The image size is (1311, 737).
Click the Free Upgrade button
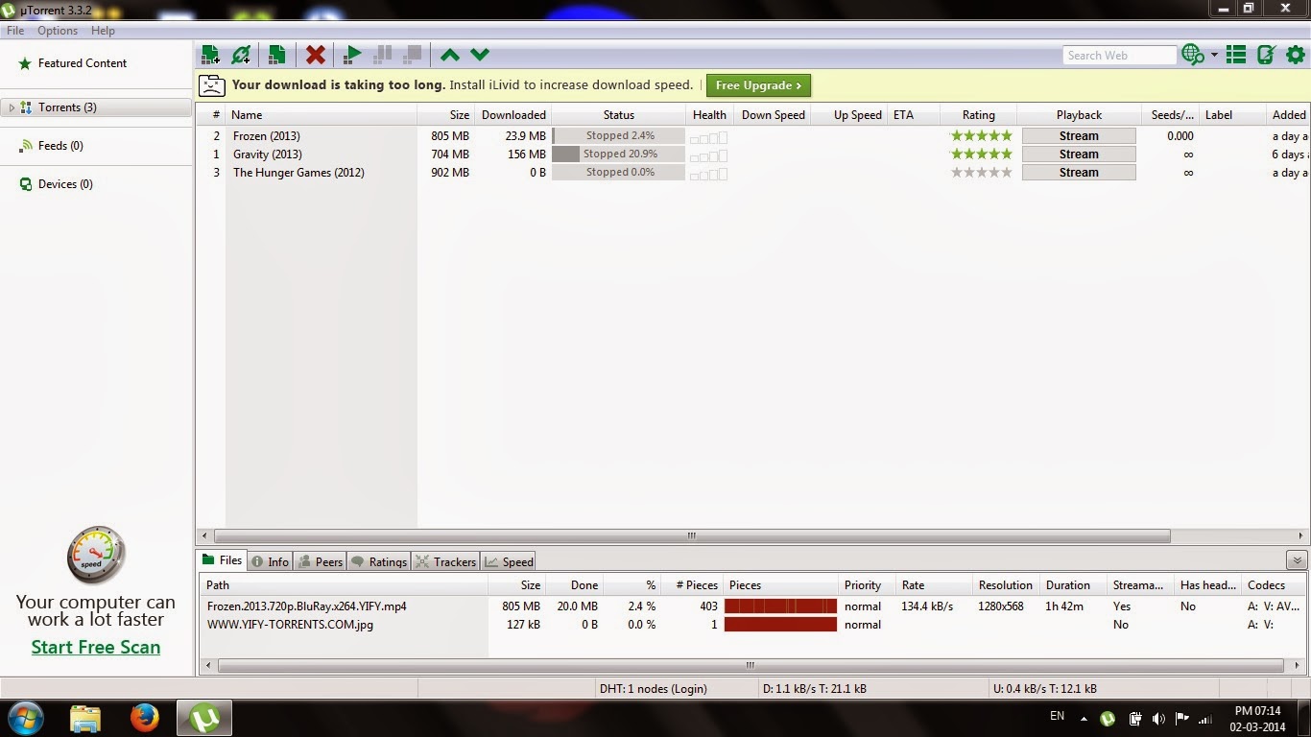[x=758, y=85]
